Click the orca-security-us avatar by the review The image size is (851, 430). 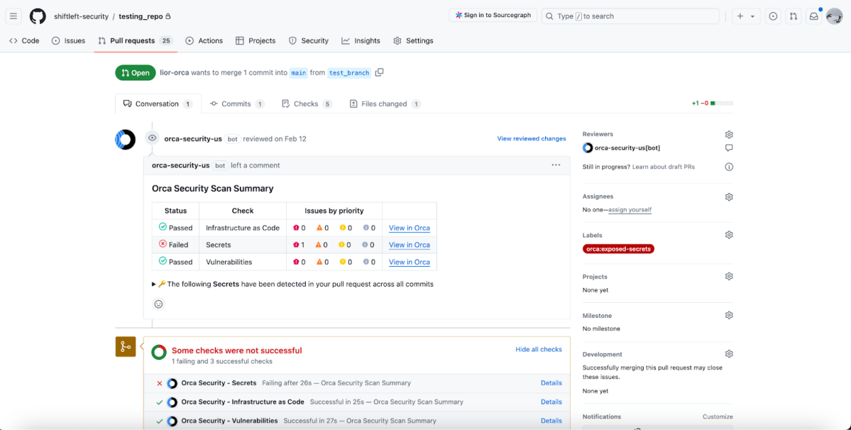126,139
